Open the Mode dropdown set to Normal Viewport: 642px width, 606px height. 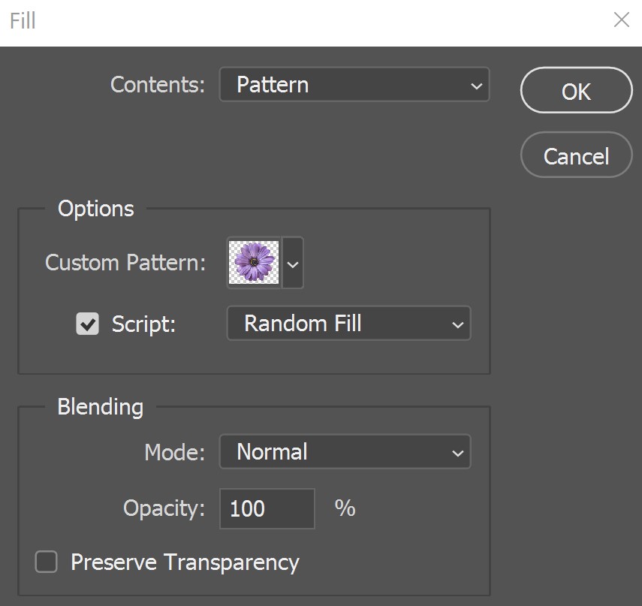[x=345, y=451]
